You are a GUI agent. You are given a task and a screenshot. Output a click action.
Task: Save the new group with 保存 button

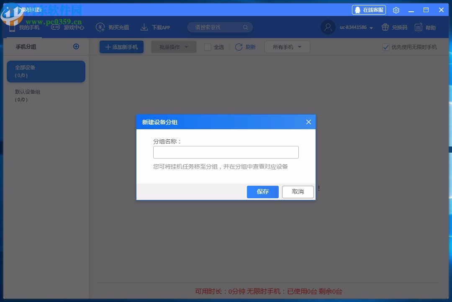coord(262,192)
